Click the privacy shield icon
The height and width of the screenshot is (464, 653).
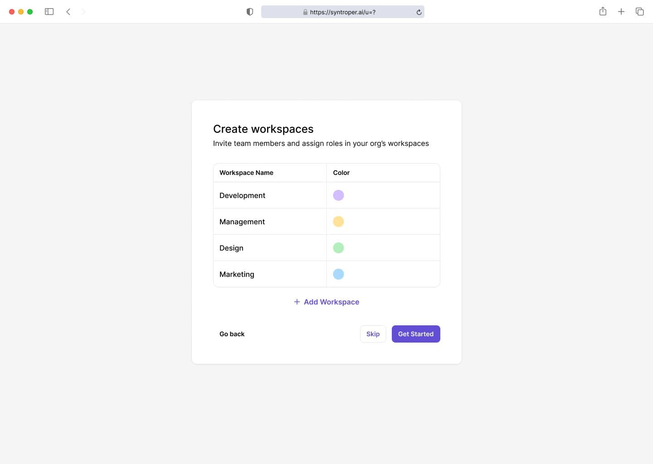coord(249,12)
